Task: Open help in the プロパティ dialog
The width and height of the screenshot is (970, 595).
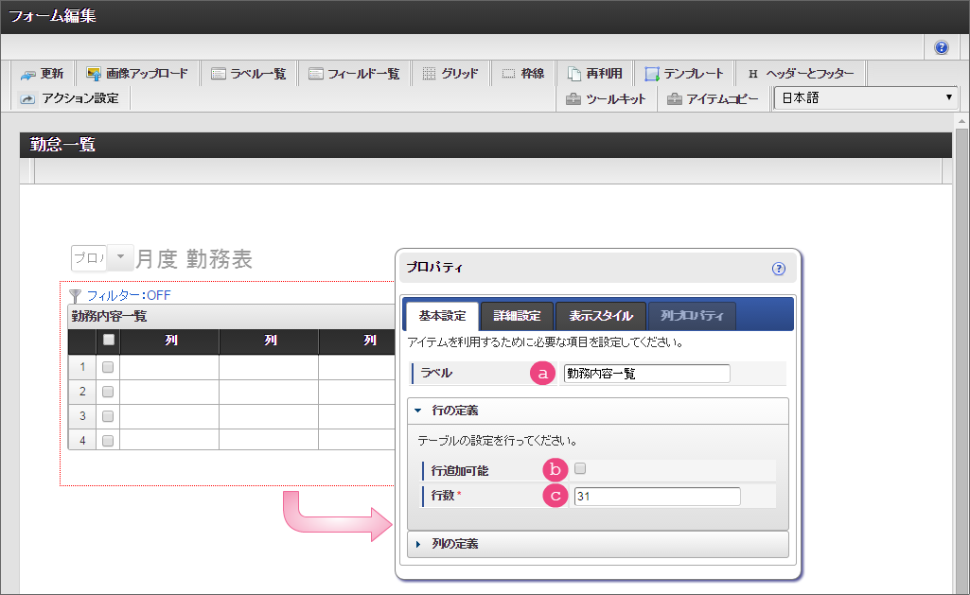Action: pos(778,269)
